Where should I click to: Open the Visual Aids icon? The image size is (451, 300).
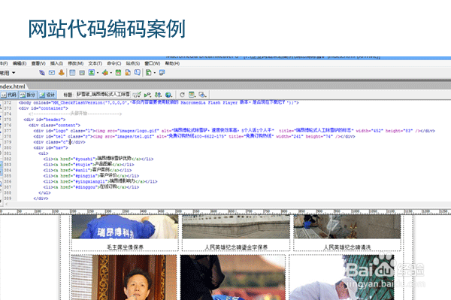202,95
